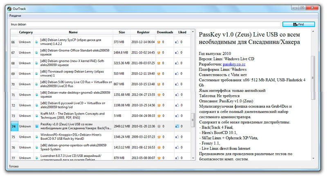Viewport: 327px width, 176px height.
Task: Click the file icon of WindowsPE+Knoppix row
Action: (x=37, y=137)
